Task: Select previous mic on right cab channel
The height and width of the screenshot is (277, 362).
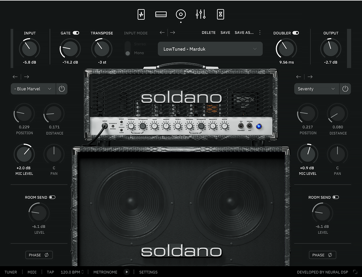Action: [299, 77]
